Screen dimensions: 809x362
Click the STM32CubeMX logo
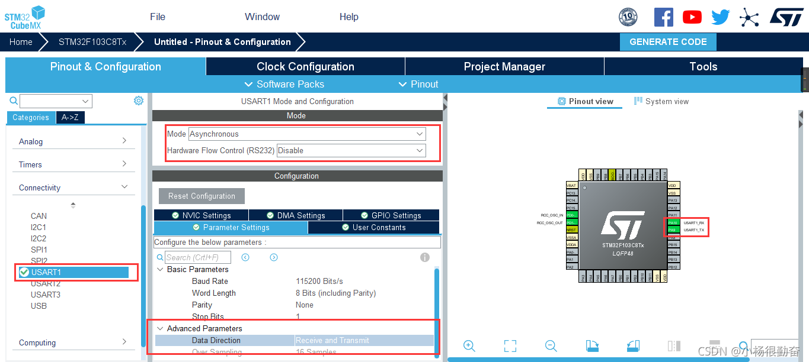click(25, 17)
